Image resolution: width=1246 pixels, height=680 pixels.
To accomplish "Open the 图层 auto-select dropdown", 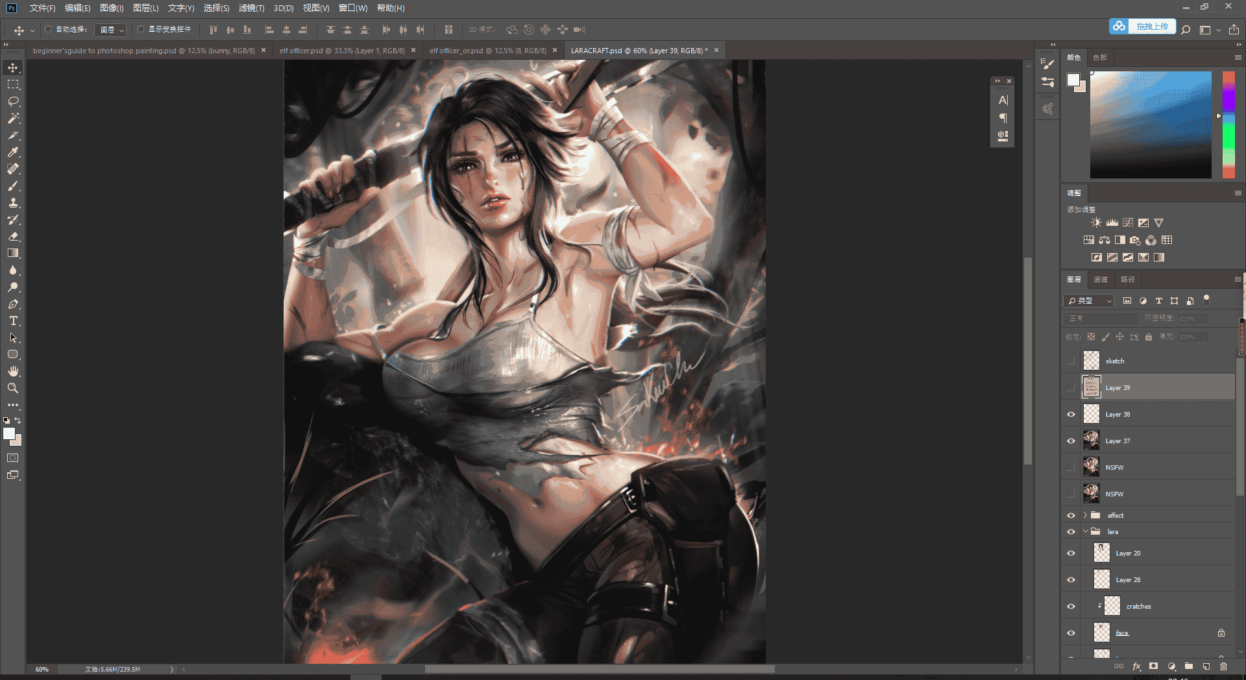I will [110, 30].
